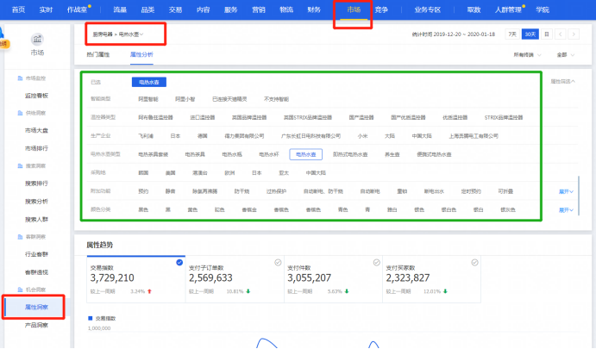
Task: Click the previous period arrow button
Action: click(x=562, y=34)
